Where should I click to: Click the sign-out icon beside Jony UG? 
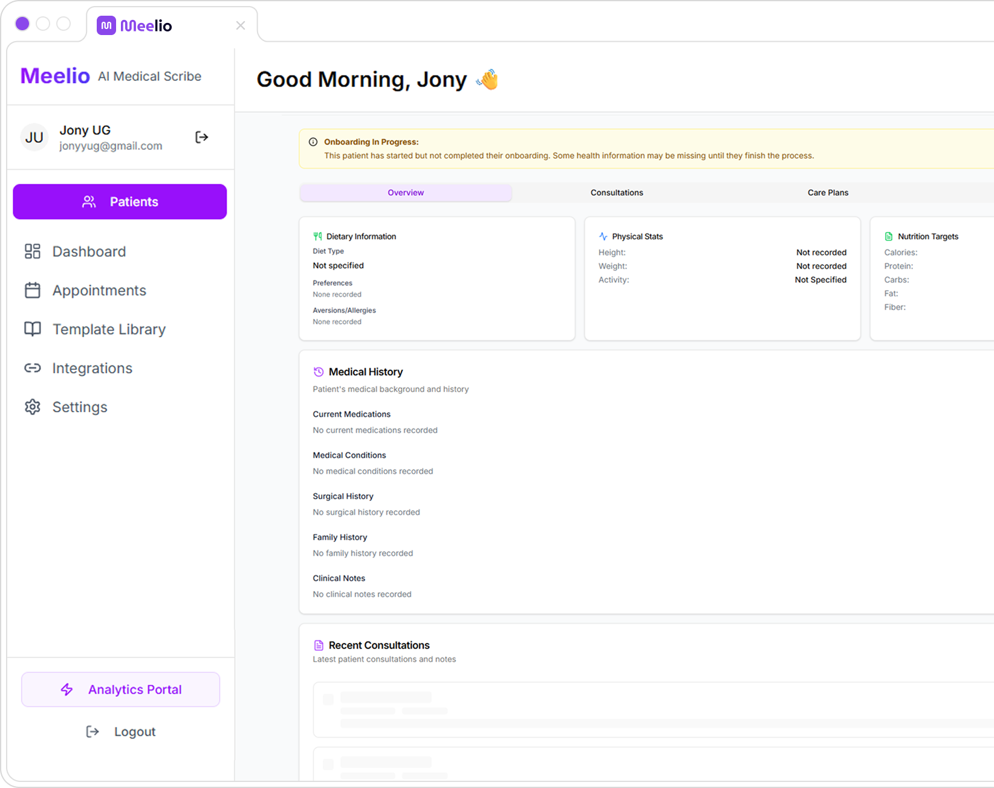point(201,137)
